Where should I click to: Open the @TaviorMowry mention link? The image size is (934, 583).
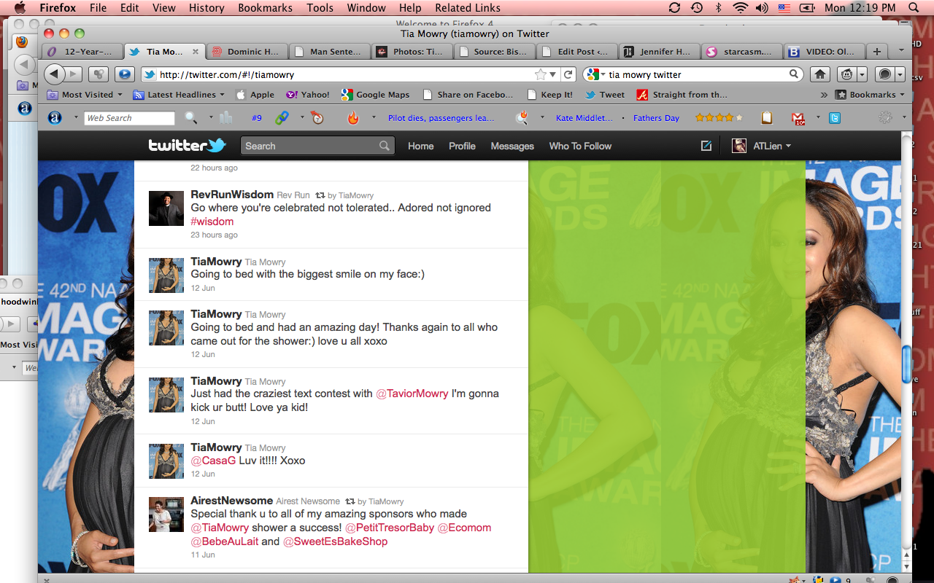[412, 394]
